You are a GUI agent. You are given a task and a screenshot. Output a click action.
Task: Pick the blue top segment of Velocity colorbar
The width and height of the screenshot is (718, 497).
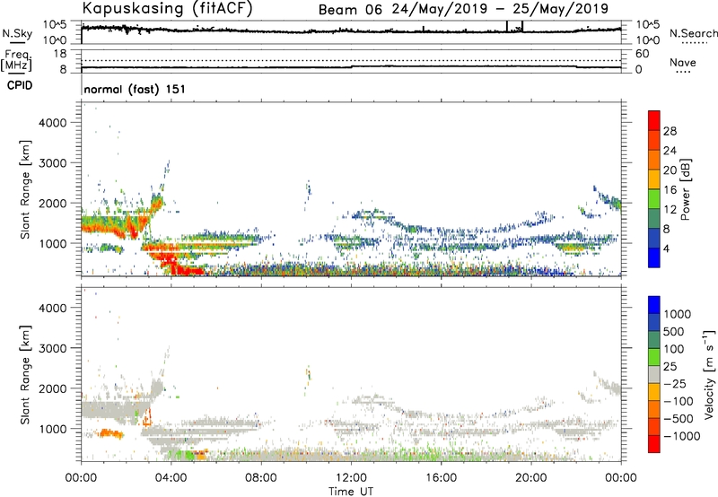(654, 305)
